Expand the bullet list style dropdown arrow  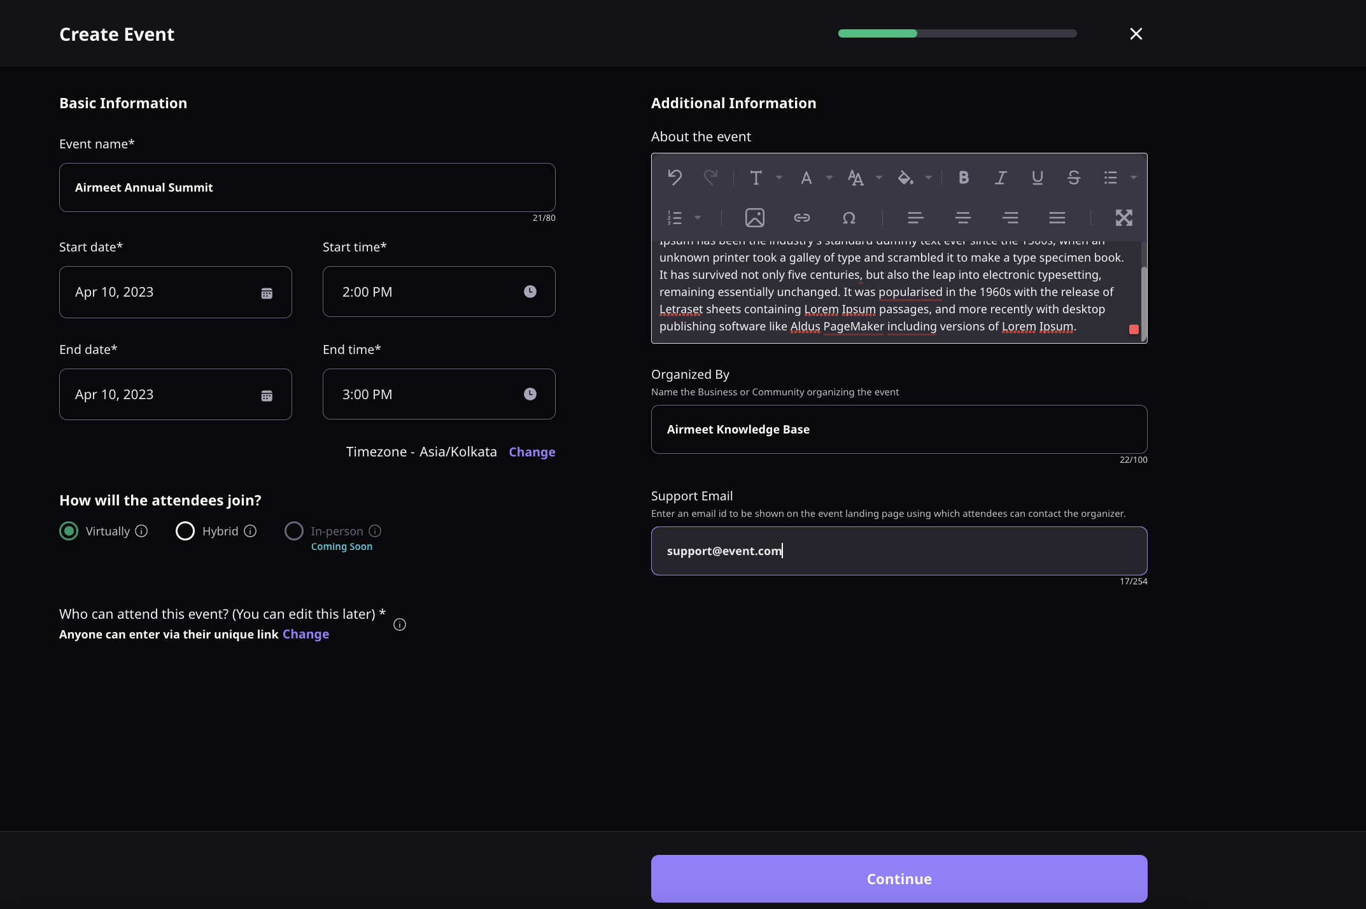pos(1134,178)
